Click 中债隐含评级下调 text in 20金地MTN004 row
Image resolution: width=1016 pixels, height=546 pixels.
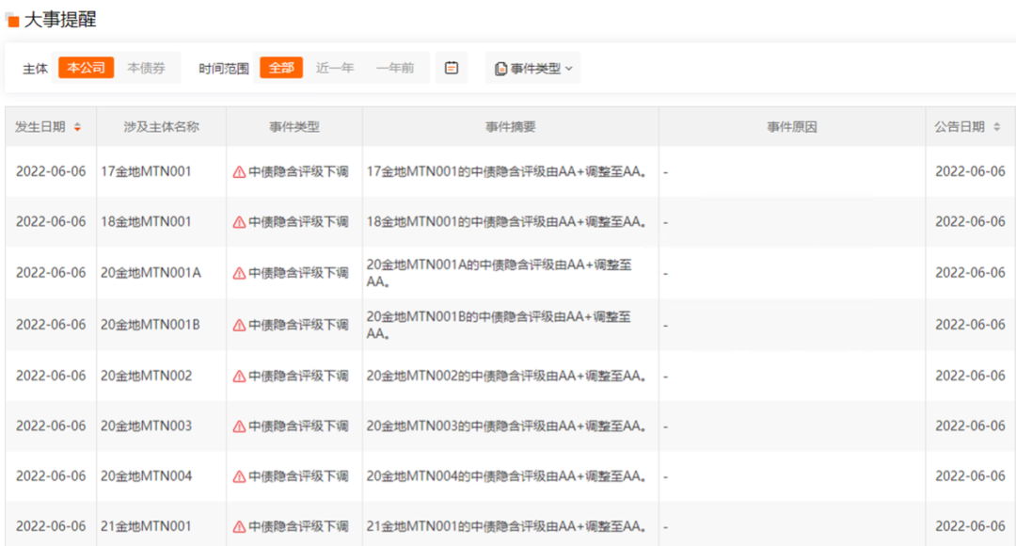click(298, 476)
